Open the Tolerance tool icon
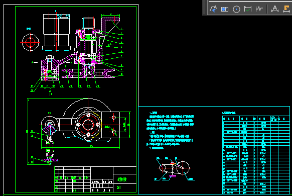The height and width of the screenshot is (196, 292). pyautogui.click(x=225, y=9)
